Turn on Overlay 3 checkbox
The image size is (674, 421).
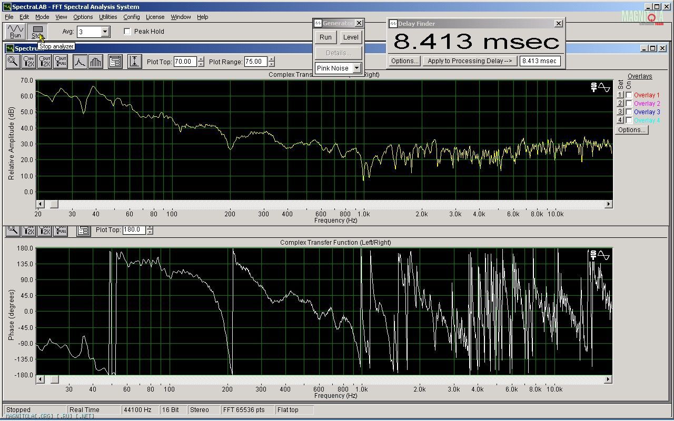point(629,112)
